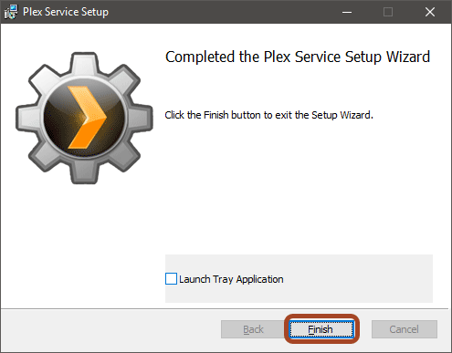
Task: Click the 'Click the Finish button' instruction text
Action: tap(268, 115)
